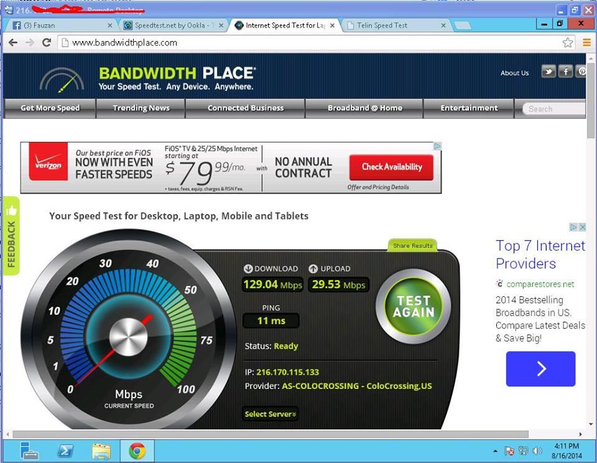Click the speedometer gauge center knob
This screenshot has width=597, height=463.
(x=128, y=337)
